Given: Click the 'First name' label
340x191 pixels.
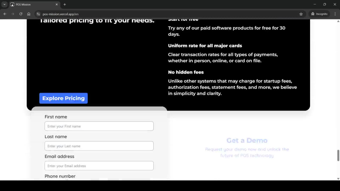Looking at the screenshot, I should point(56,117).
